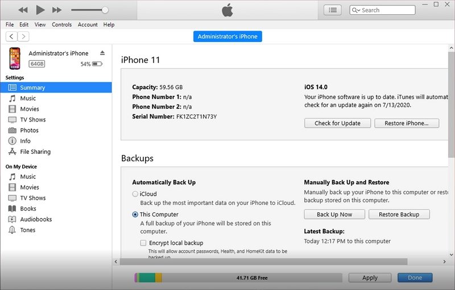The height and width of the screenshot is (290, 455).
Task: Click the 41.71 GB Free label
Action: 252,278
